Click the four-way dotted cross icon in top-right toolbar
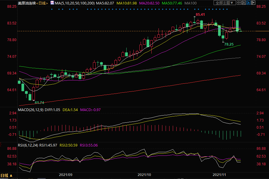Image resolution: width=269 pixels, height=179 pixels. [x=240, y=3]
